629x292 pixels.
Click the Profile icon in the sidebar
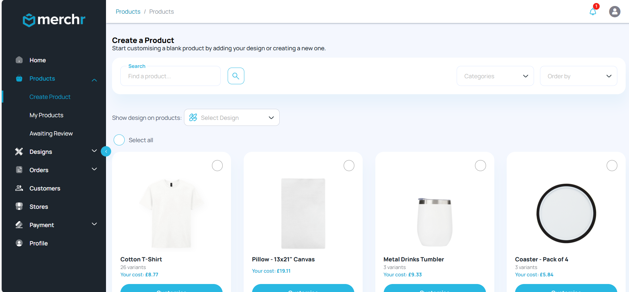coord(19,243)
